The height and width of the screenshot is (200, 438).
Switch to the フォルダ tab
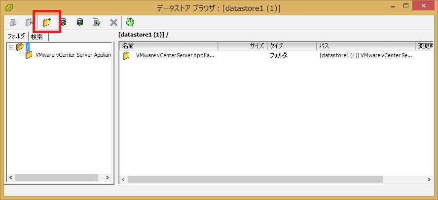coord(16,36)
